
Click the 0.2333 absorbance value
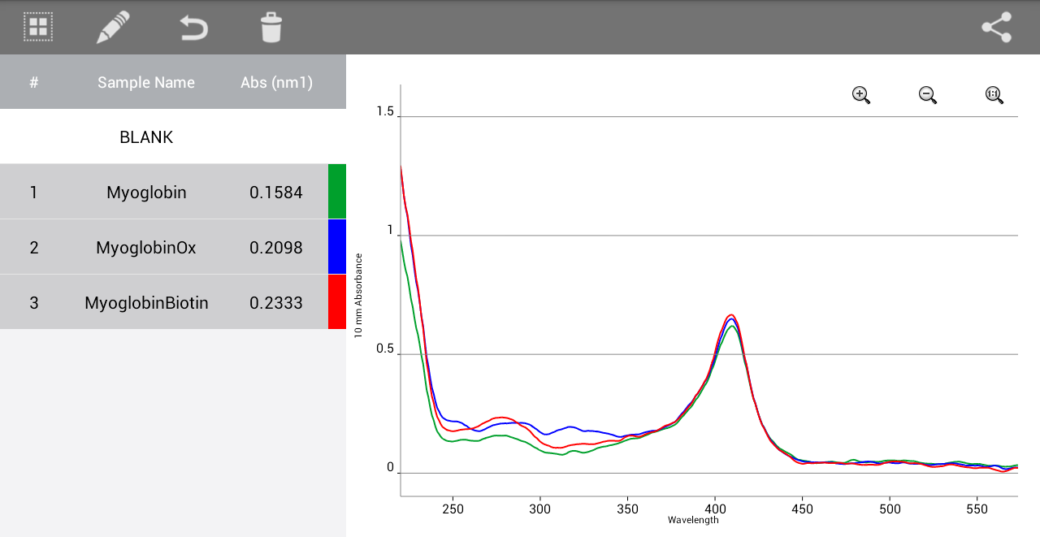[276, 303]
